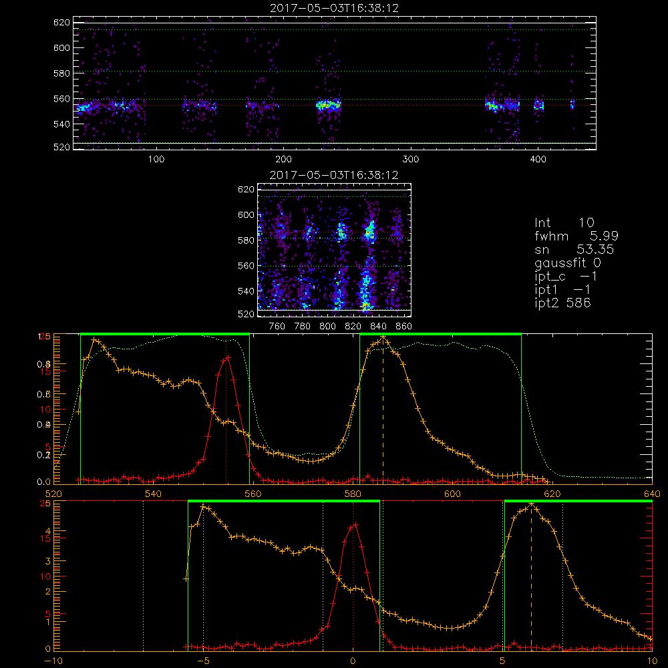
Task: Click the red curve's peak at 0 in bottom plot
Action: coord(355,525)
